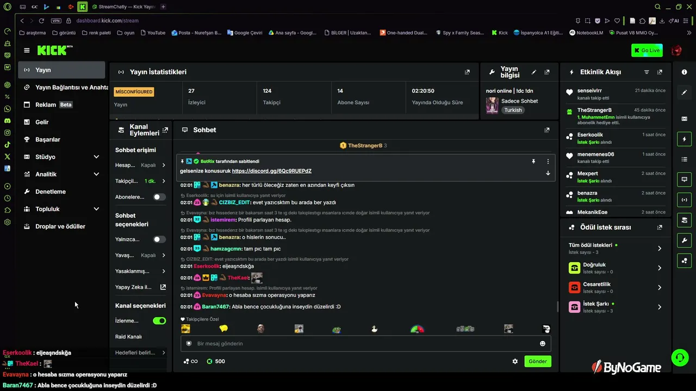Disable the İzlenme channel option switch
The height and width of the screenshot is (391, 696).
(x=159, y=321)
